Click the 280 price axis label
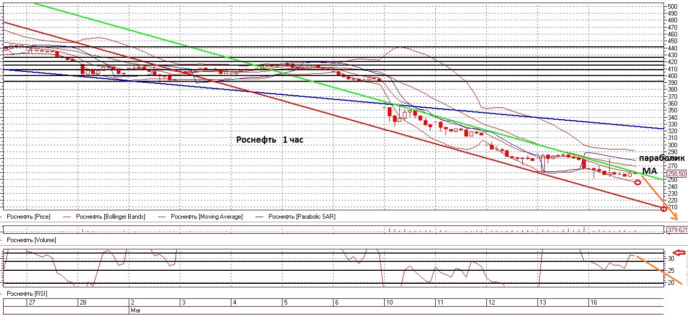Viewport: 688px width, 315px height. [x=672, y=159]
